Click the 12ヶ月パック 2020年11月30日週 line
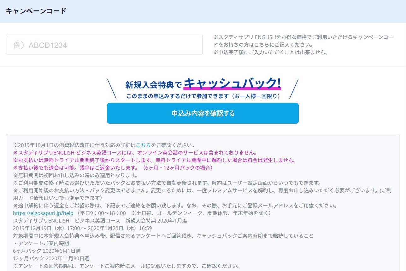The width and height of the screenshot is (406, 271). (51, 258)
